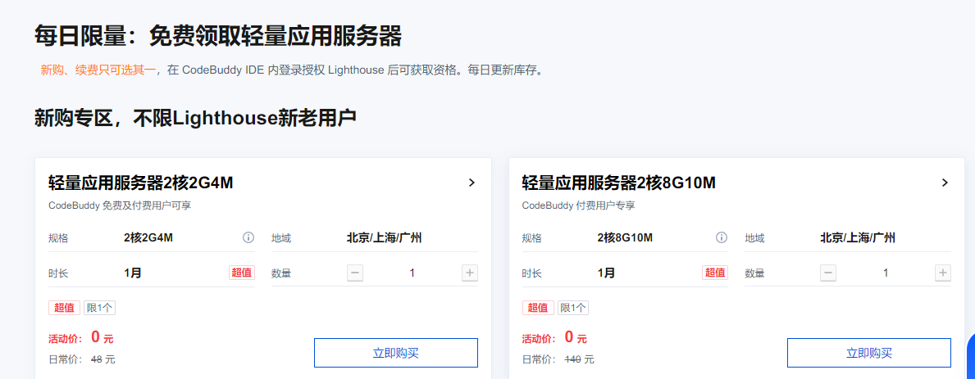This screenshot has height=379, width=975.
Task: Click standalone 超值 tag above 2核2G4M price
Action: click(65, 308)
